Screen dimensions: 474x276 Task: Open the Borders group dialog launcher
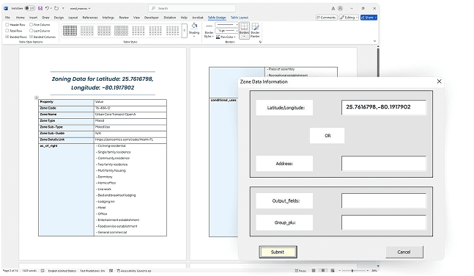pyautogui.click(x=260, y=42)
